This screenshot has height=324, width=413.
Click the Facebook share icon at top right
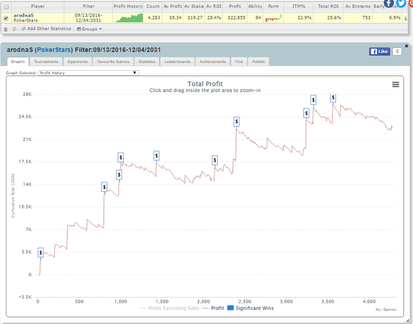click(389, 3)
